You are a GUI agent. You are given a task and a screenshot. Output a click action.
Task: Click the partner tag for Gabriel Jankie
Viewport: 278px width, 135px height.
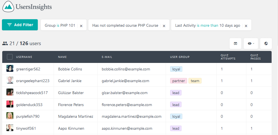pos(178,81)
